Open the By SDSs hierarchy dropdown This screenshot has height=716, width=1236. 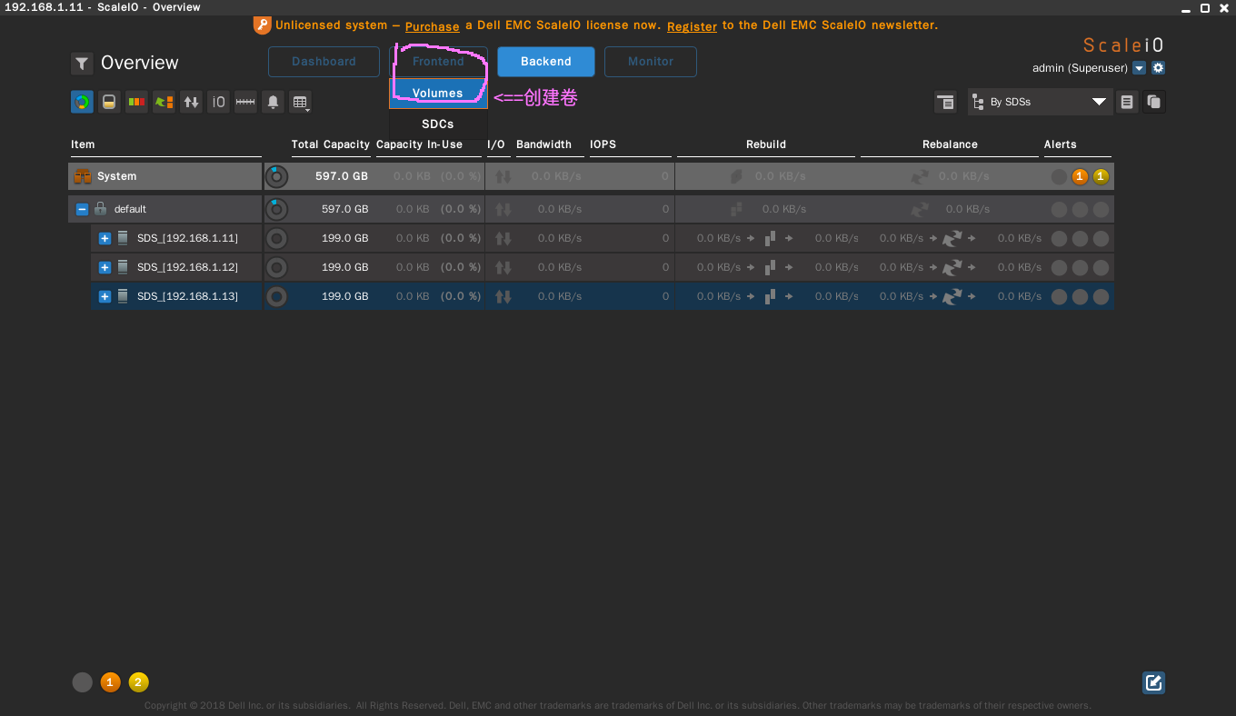[1041, 102]
